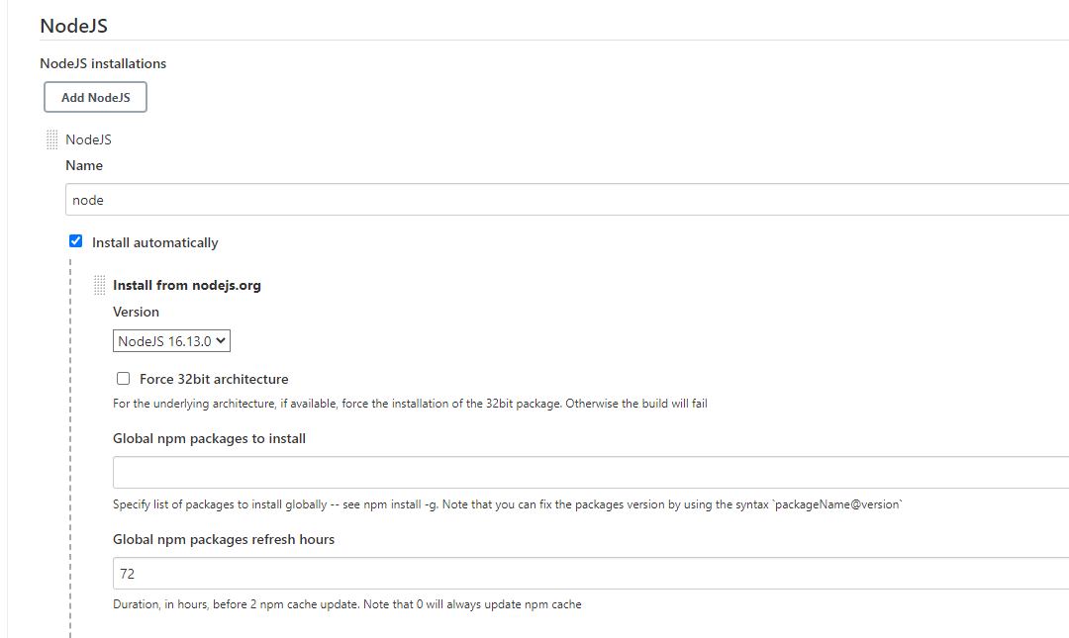Click the Global npm packages refresh hours label

pos(224,539)
